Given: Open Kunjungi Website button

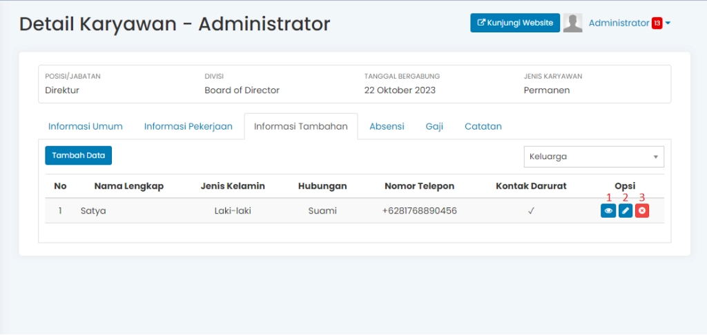Looking at the screenshot, I should pyautogui.click(x=515, y=23).
